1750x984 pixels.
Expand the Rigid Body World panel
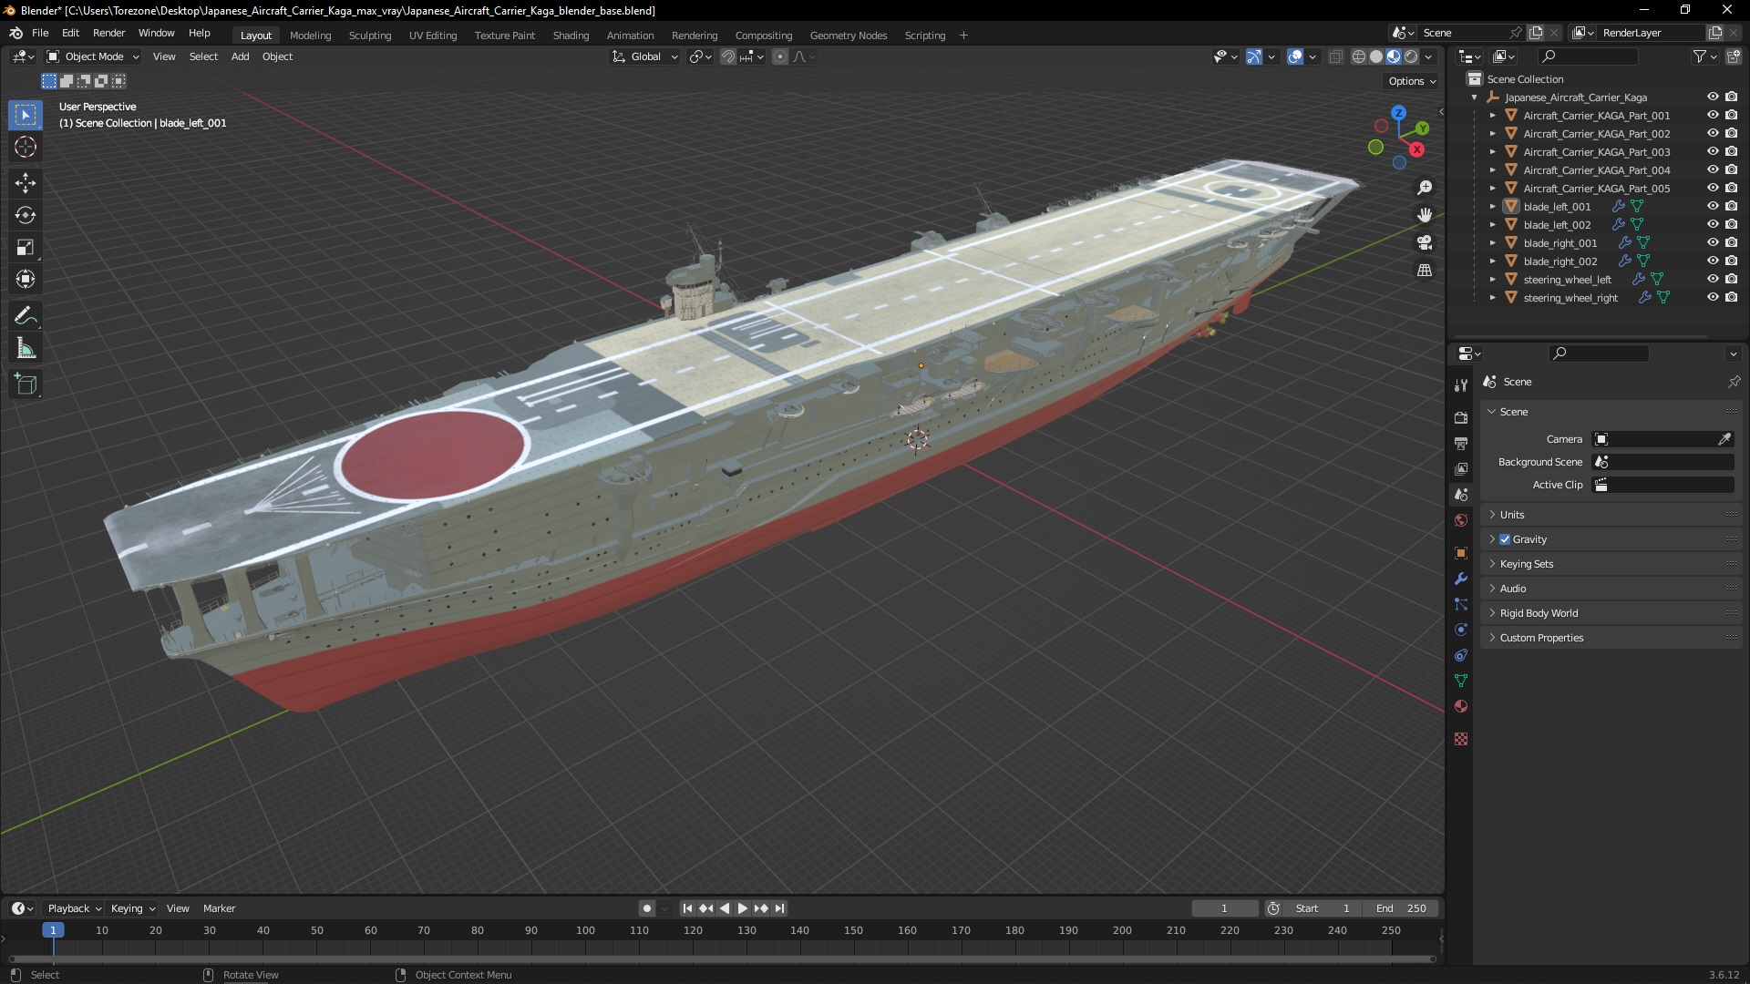tap(1611, 613)
